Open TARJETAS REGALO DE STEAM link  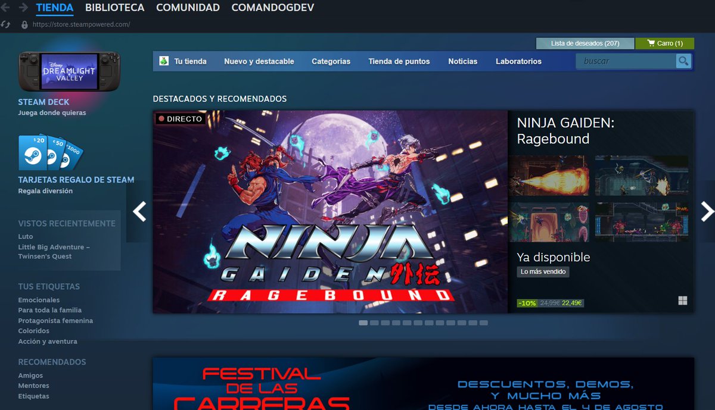click(76, 179)
